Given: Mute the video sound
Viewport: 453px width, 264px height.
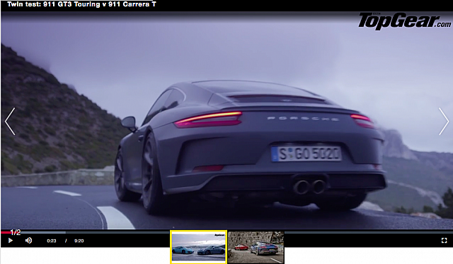Looking at the screenshot, I should (28, 241).
